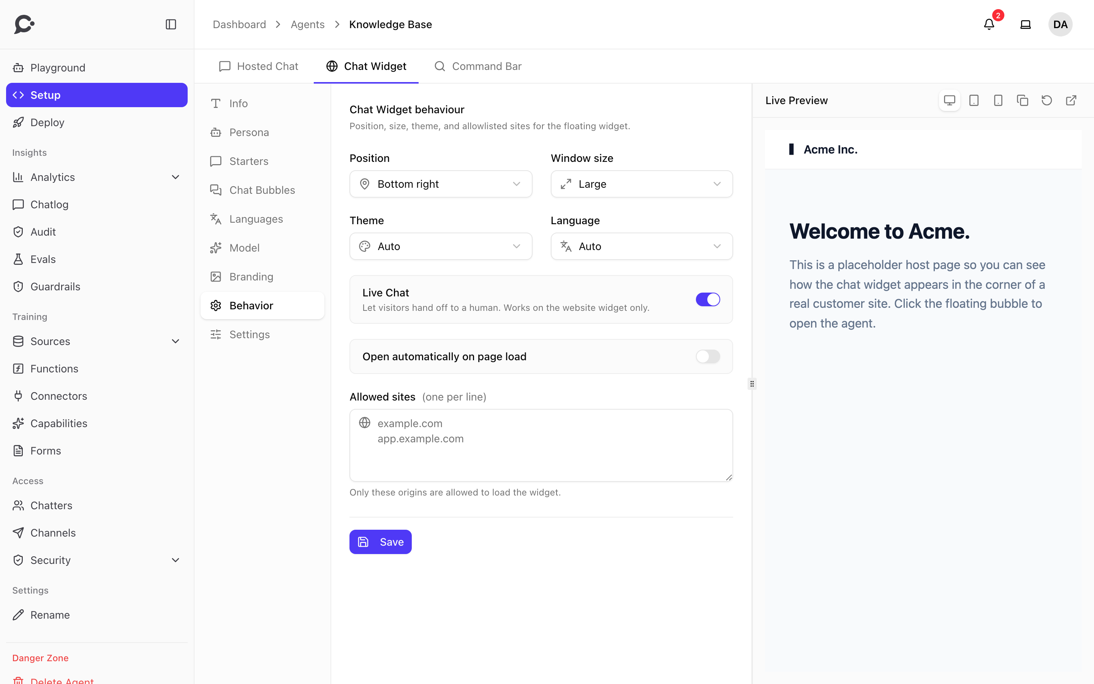Open the Language dropdown showing Auto
The width and height of the screenshot is (1094, 684).
tap(642, 247)
